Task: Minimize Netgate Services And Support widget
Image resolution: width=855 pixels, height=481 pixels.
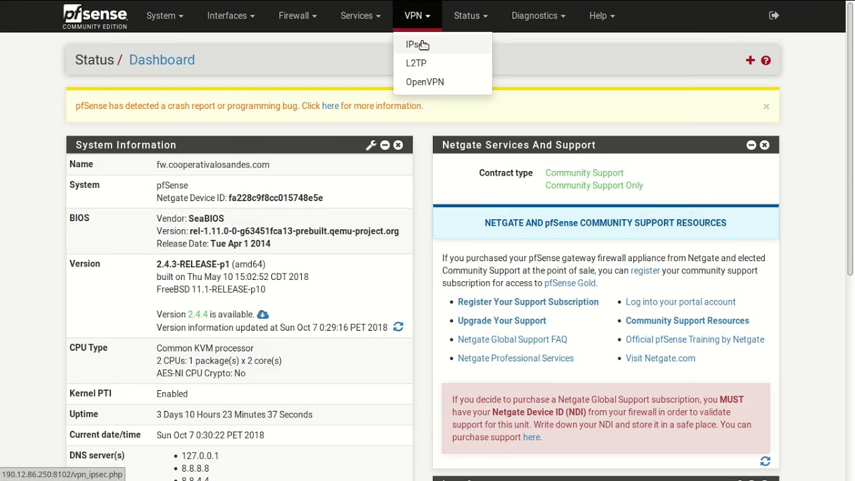Action: pyautogui.click(x=751, y=145)
